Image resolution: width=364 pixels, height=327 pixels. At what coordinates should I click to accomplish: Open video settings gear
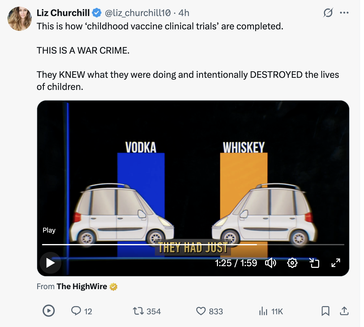pos(292,263)
